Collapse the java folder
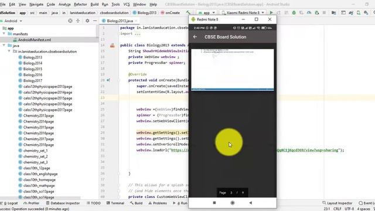375x211 pixels. click(x=4, y=45)
